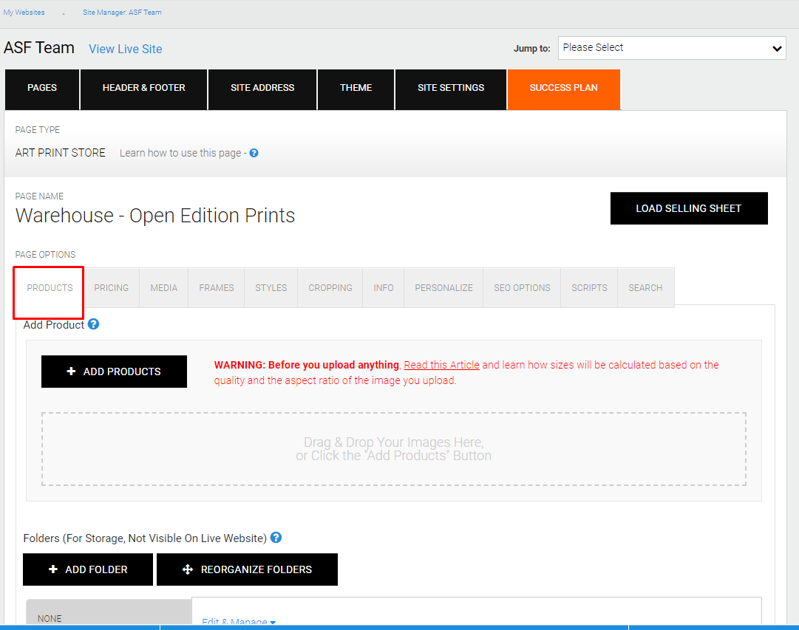
Task: Click Load Selling Sheet button
Action: pos(688,208)
